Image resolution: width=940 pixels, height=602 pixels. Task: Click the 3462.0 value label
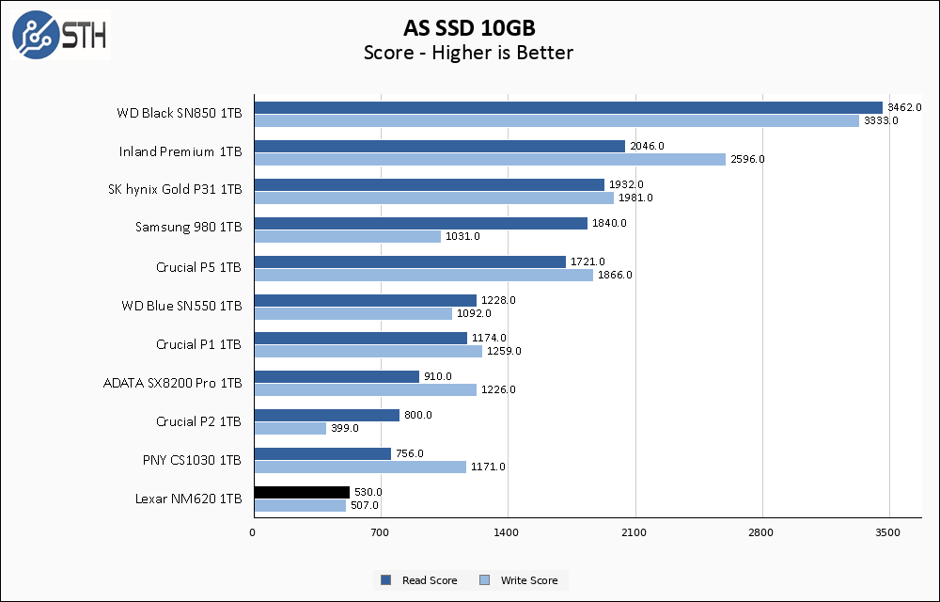pos(904,107)
